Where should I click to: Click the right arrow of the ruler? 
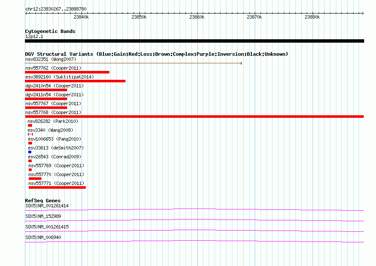362,13
